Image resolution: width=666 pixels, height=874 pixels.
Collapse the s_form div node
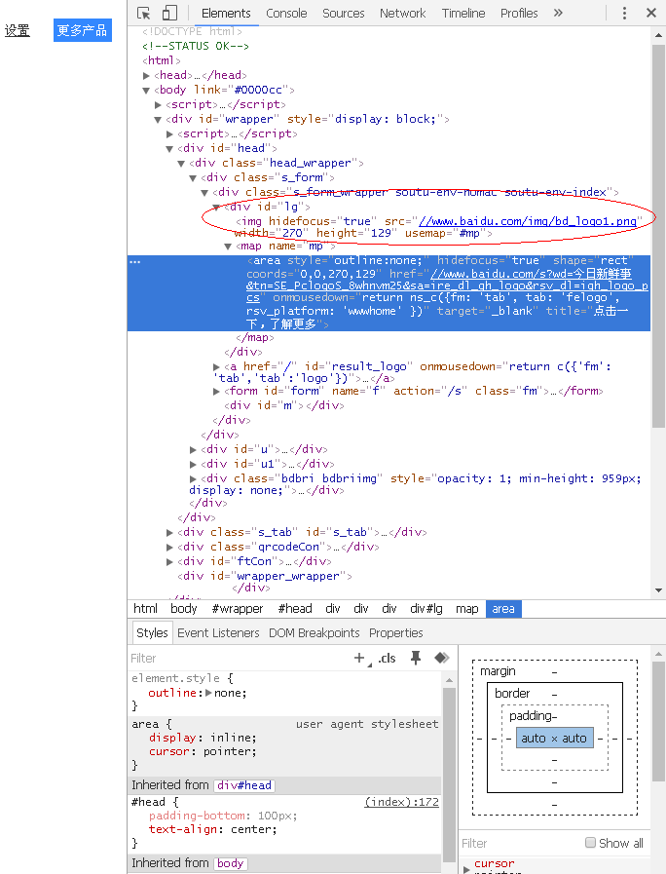click(x=193, y=177)
